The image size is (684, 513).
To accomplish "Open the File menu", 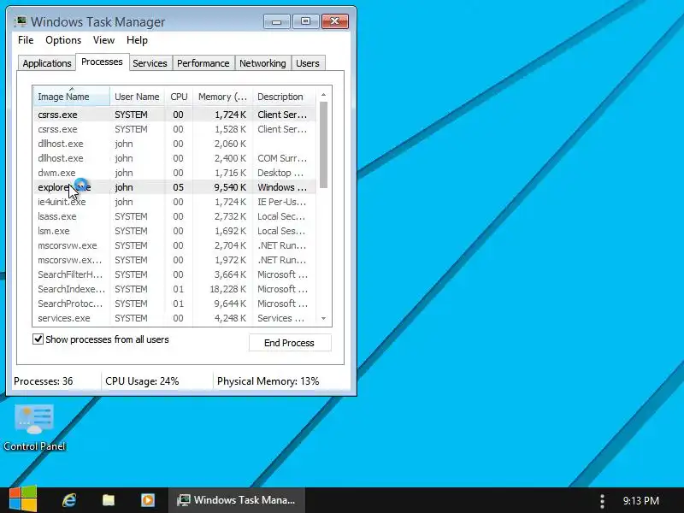I will click(26, 40).
